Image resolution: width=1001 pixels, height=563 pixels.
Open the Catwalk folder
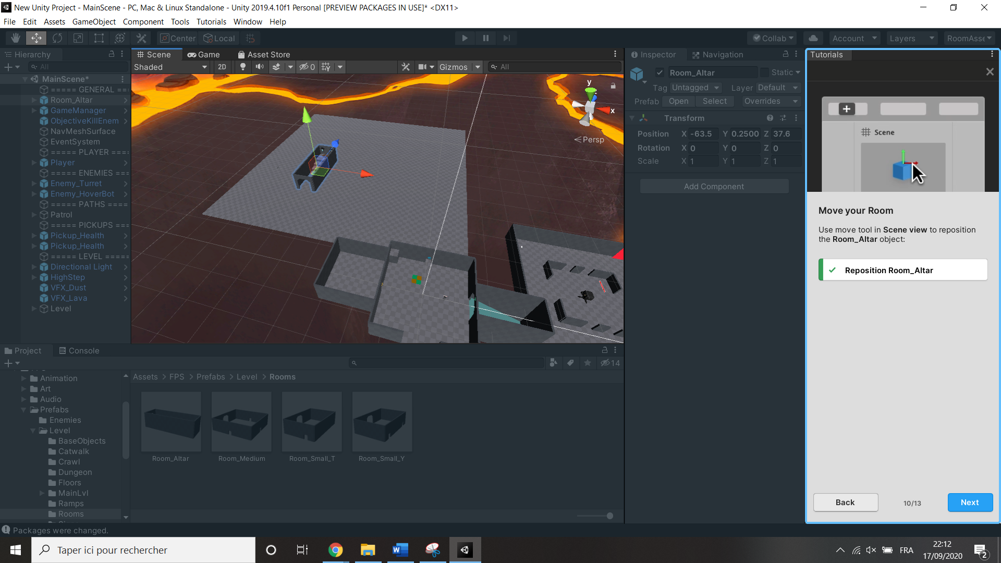click(74, 451)
